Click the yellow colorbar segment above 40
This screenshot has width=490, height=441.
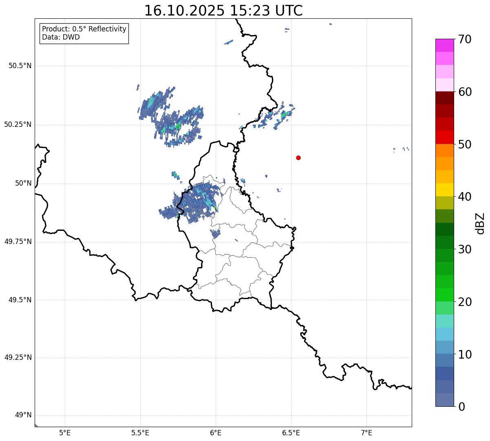(x=444, y=190)
